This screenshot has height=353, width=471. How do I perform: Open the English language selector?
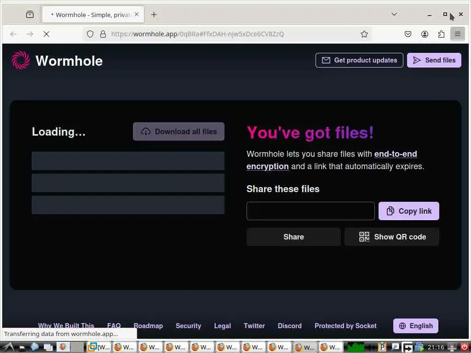416,326
